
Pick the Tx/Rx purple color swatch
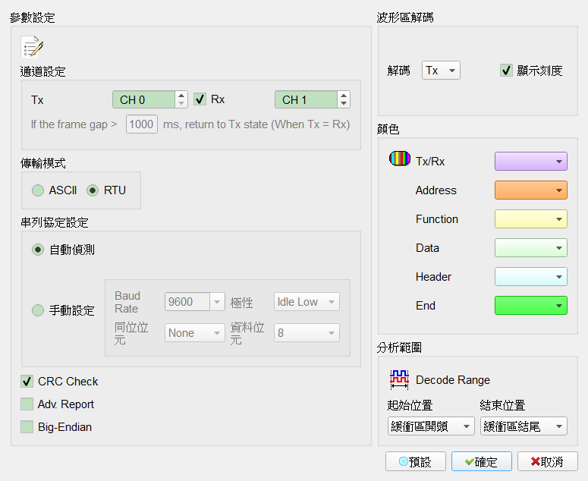click(x=531, y=162)
